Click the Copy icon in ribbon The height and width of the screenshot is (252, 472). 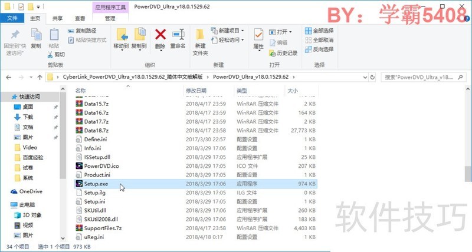[x=36, y=35]
